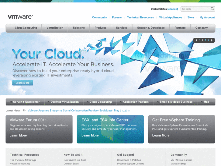Open the My Account link
The height and width of the screenshot is (166, 221).
pyautogui.click(x=207, y=17)
